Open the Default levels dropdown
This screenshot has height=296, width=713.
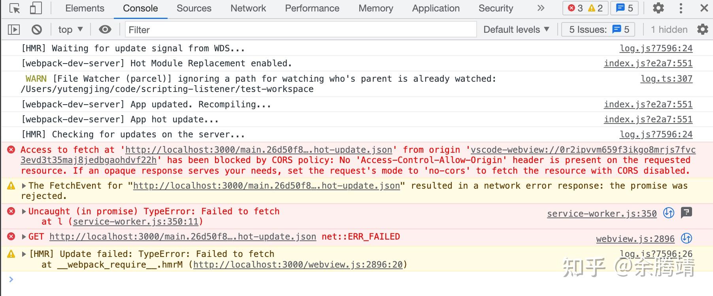point(516,30)
